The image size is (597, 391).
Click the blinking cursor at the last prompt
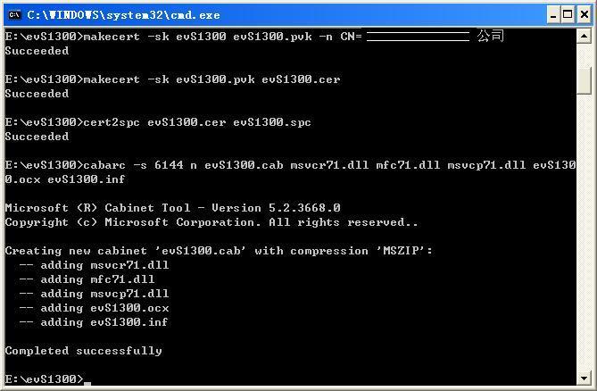coord(87,383)
